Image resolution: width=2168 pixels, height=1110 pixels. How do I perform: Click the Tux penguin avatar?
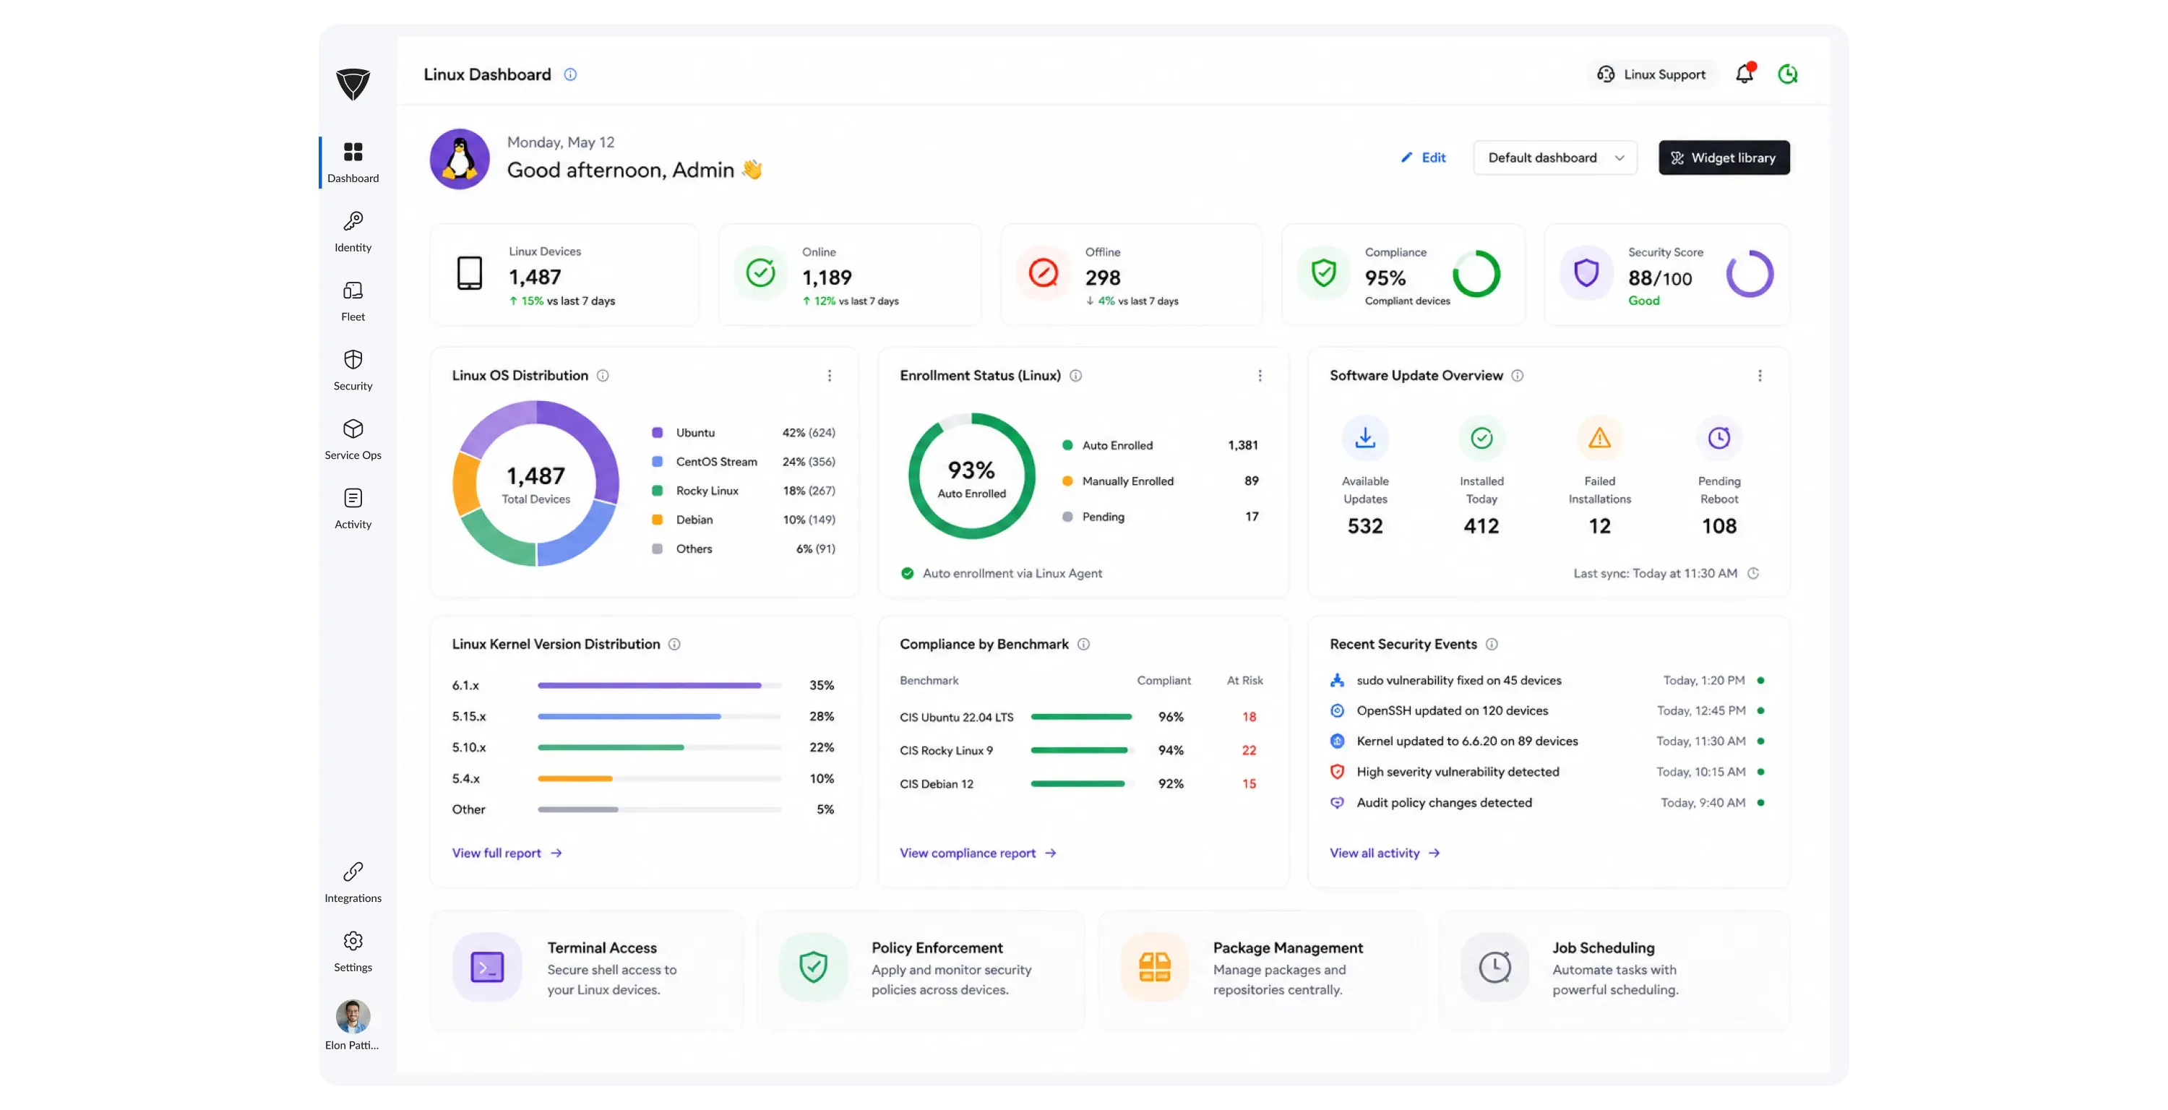point(460,158)
